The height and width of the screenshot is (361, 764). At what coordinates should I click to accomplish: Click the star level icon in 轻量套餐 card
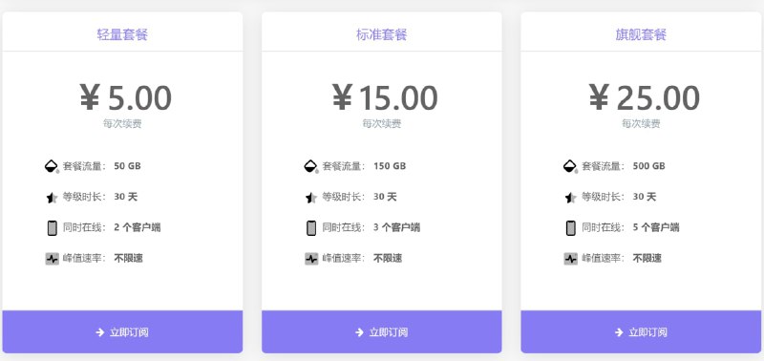point(52,198)
